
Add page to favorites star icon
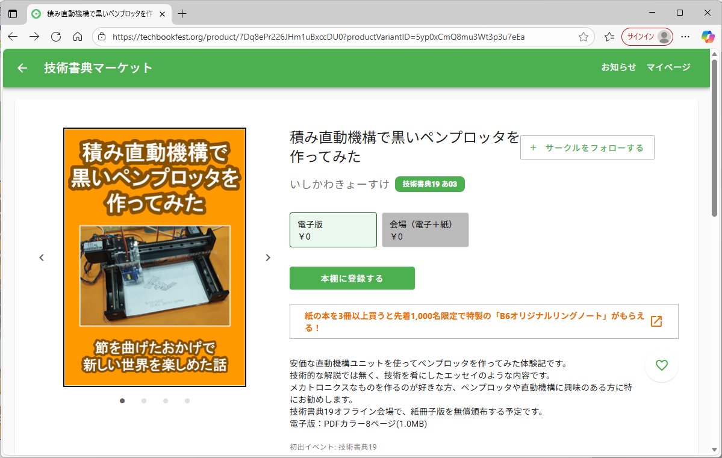[584, 37]
